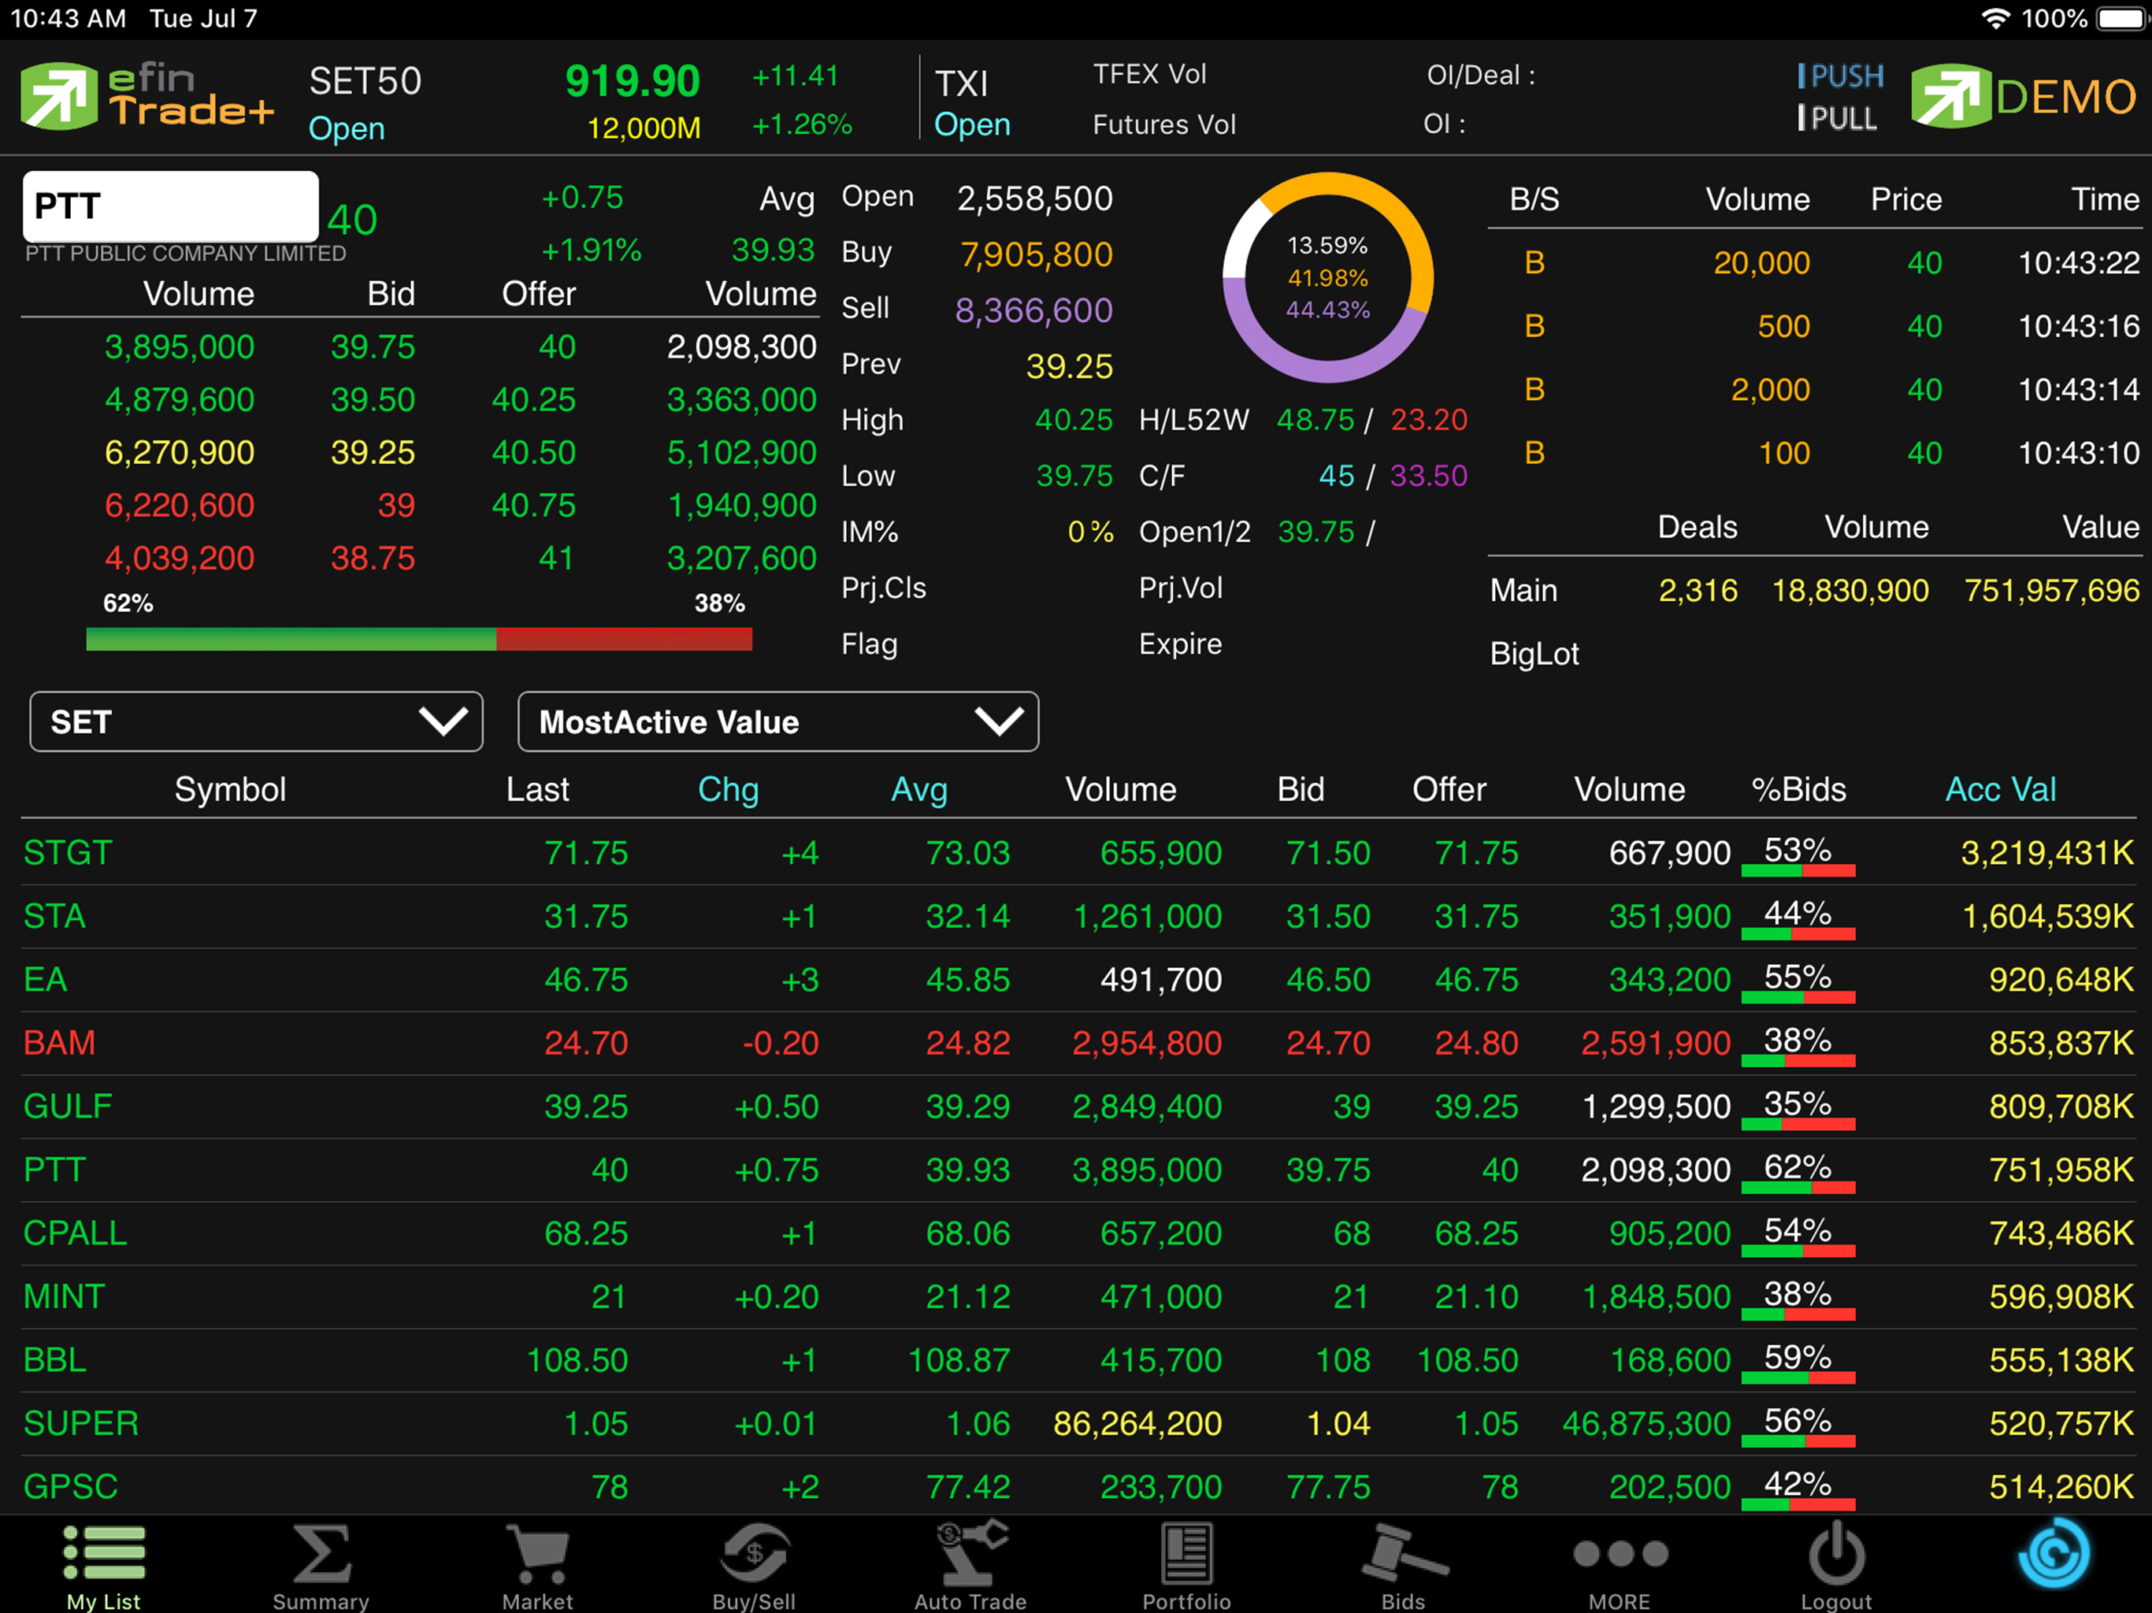The width and height of the screenshot is (2152, 1613).
Task: Tap the SET50 value 919.90
Action: pos(633,81)
